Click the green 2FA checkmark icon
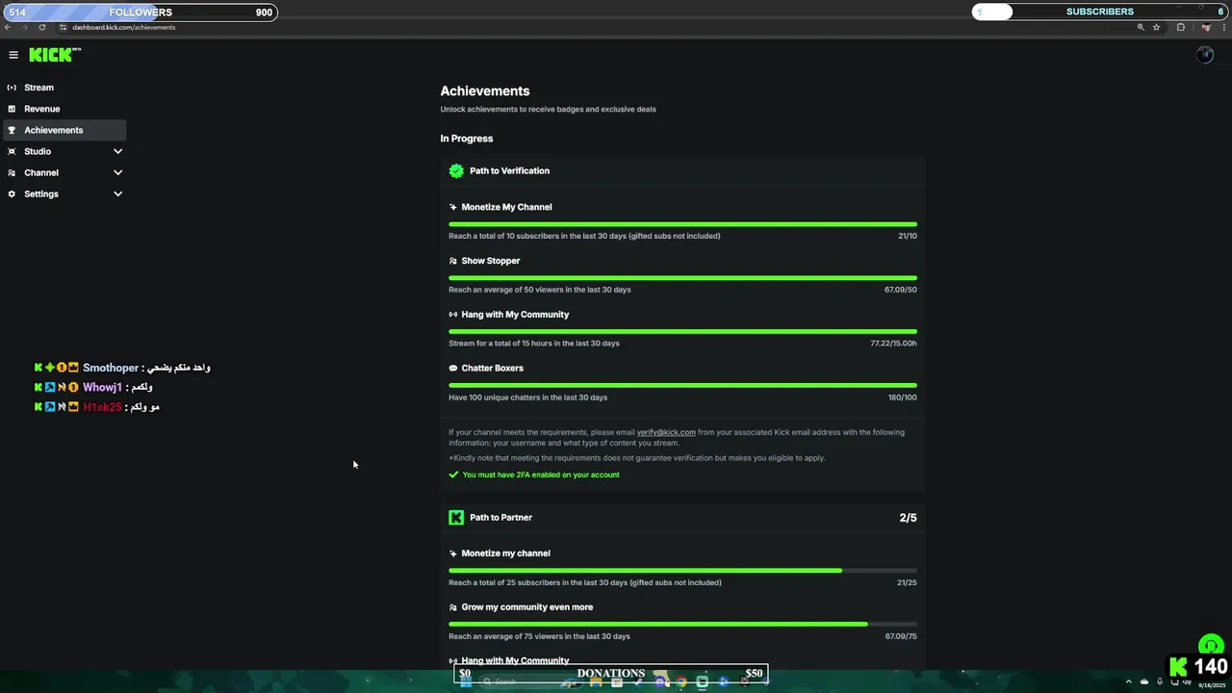1232x693 pixels. click(453, 475)
